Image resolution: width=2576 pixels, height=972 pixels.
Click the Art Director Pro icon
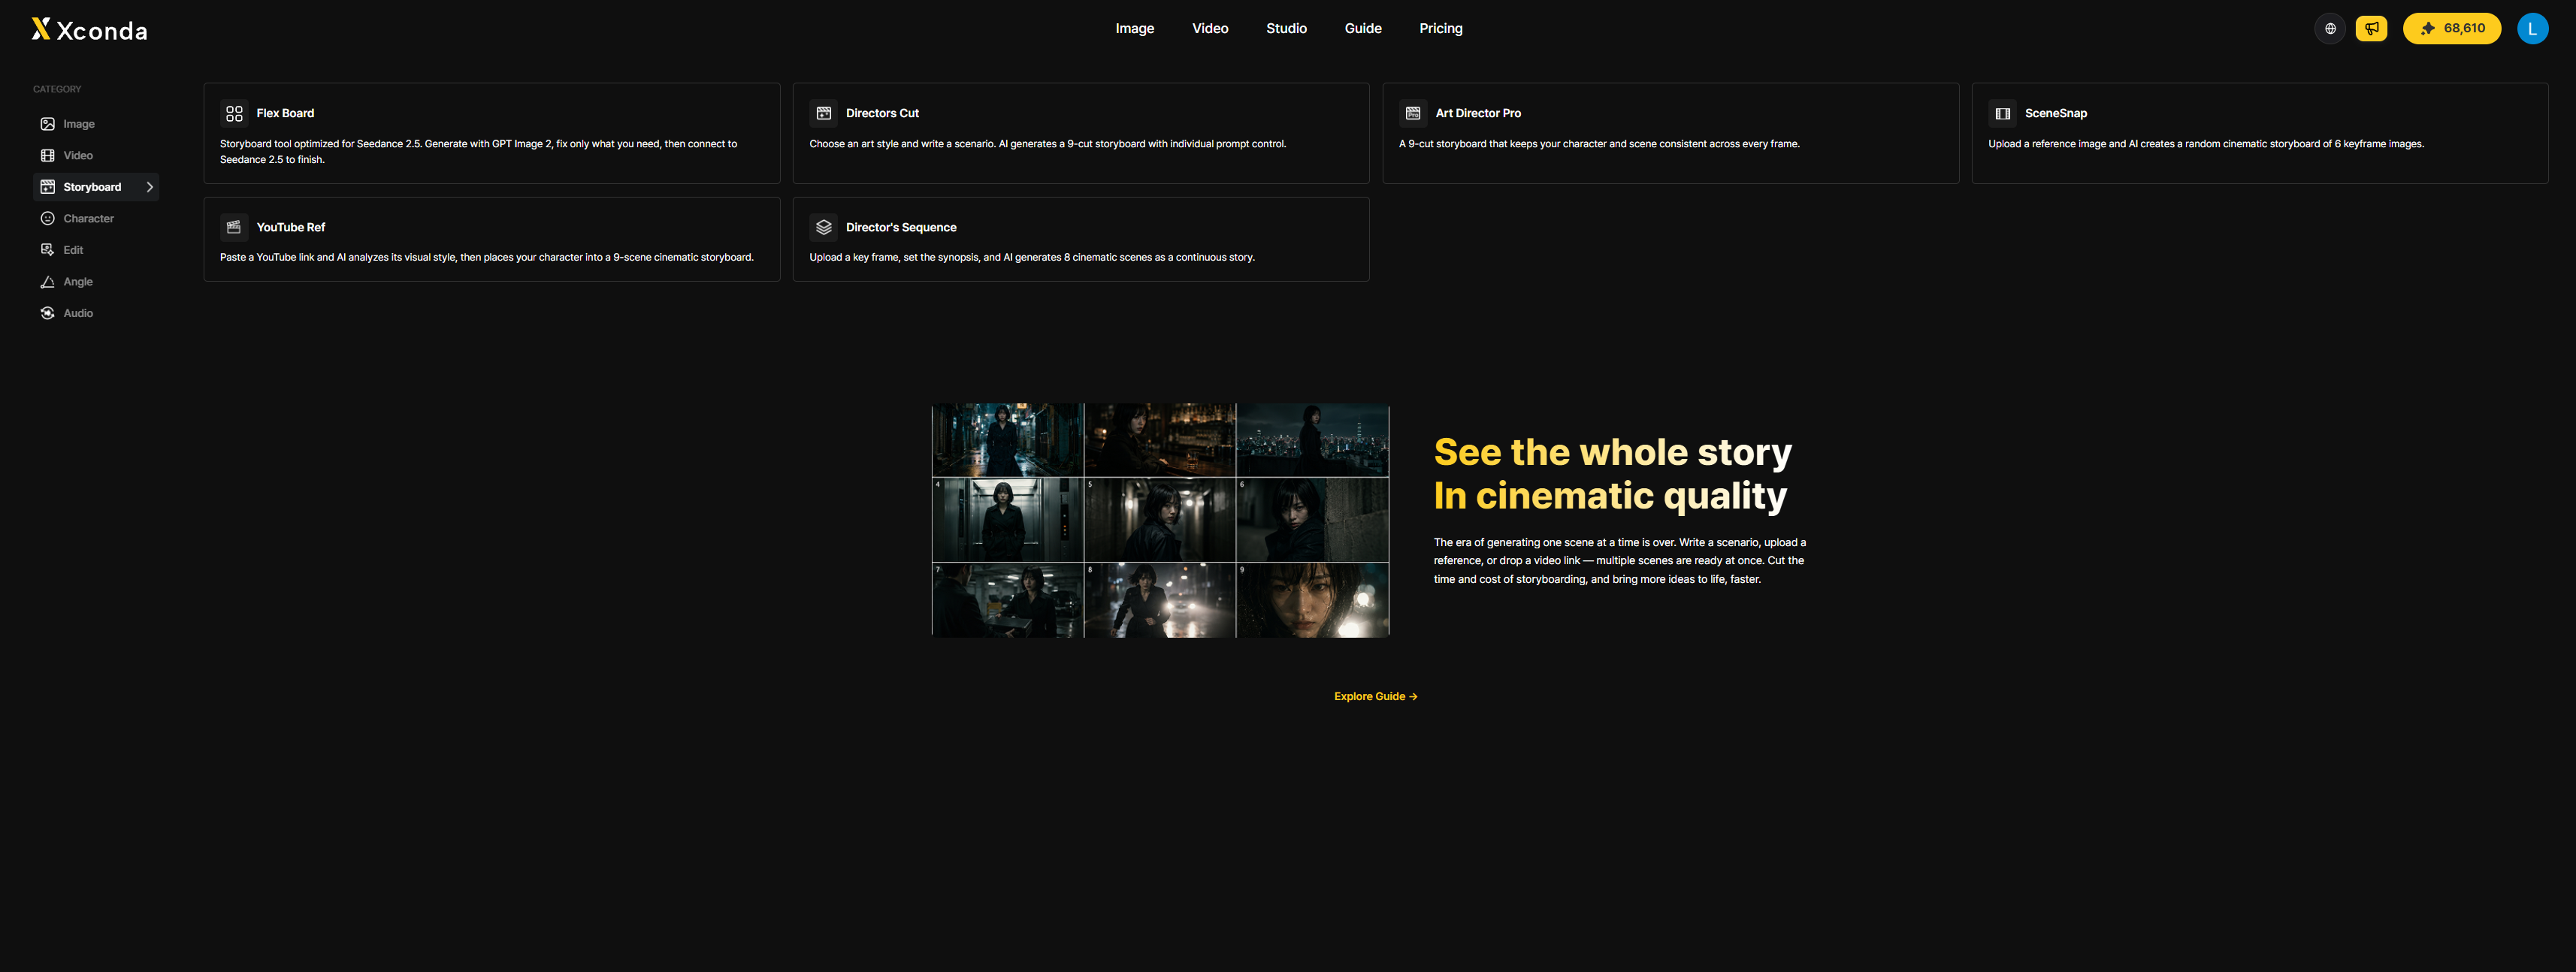click(1413, 113)
